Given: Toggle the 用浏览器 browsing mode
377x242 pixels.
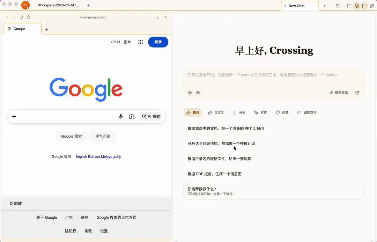Looking at the screenshot, I should pyautogui.click(x=339, y=93).
